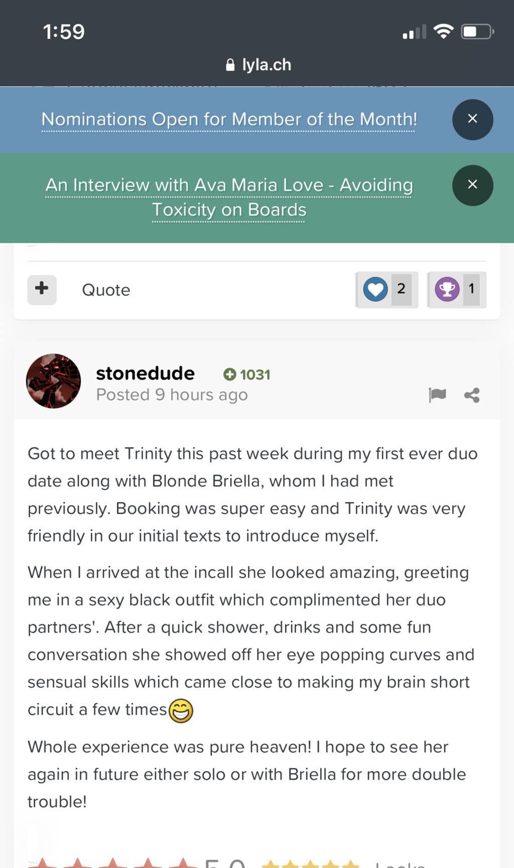Click the green reputation plus icon
The height and width of the screenshot is (868, 514).
pos(229,374)
